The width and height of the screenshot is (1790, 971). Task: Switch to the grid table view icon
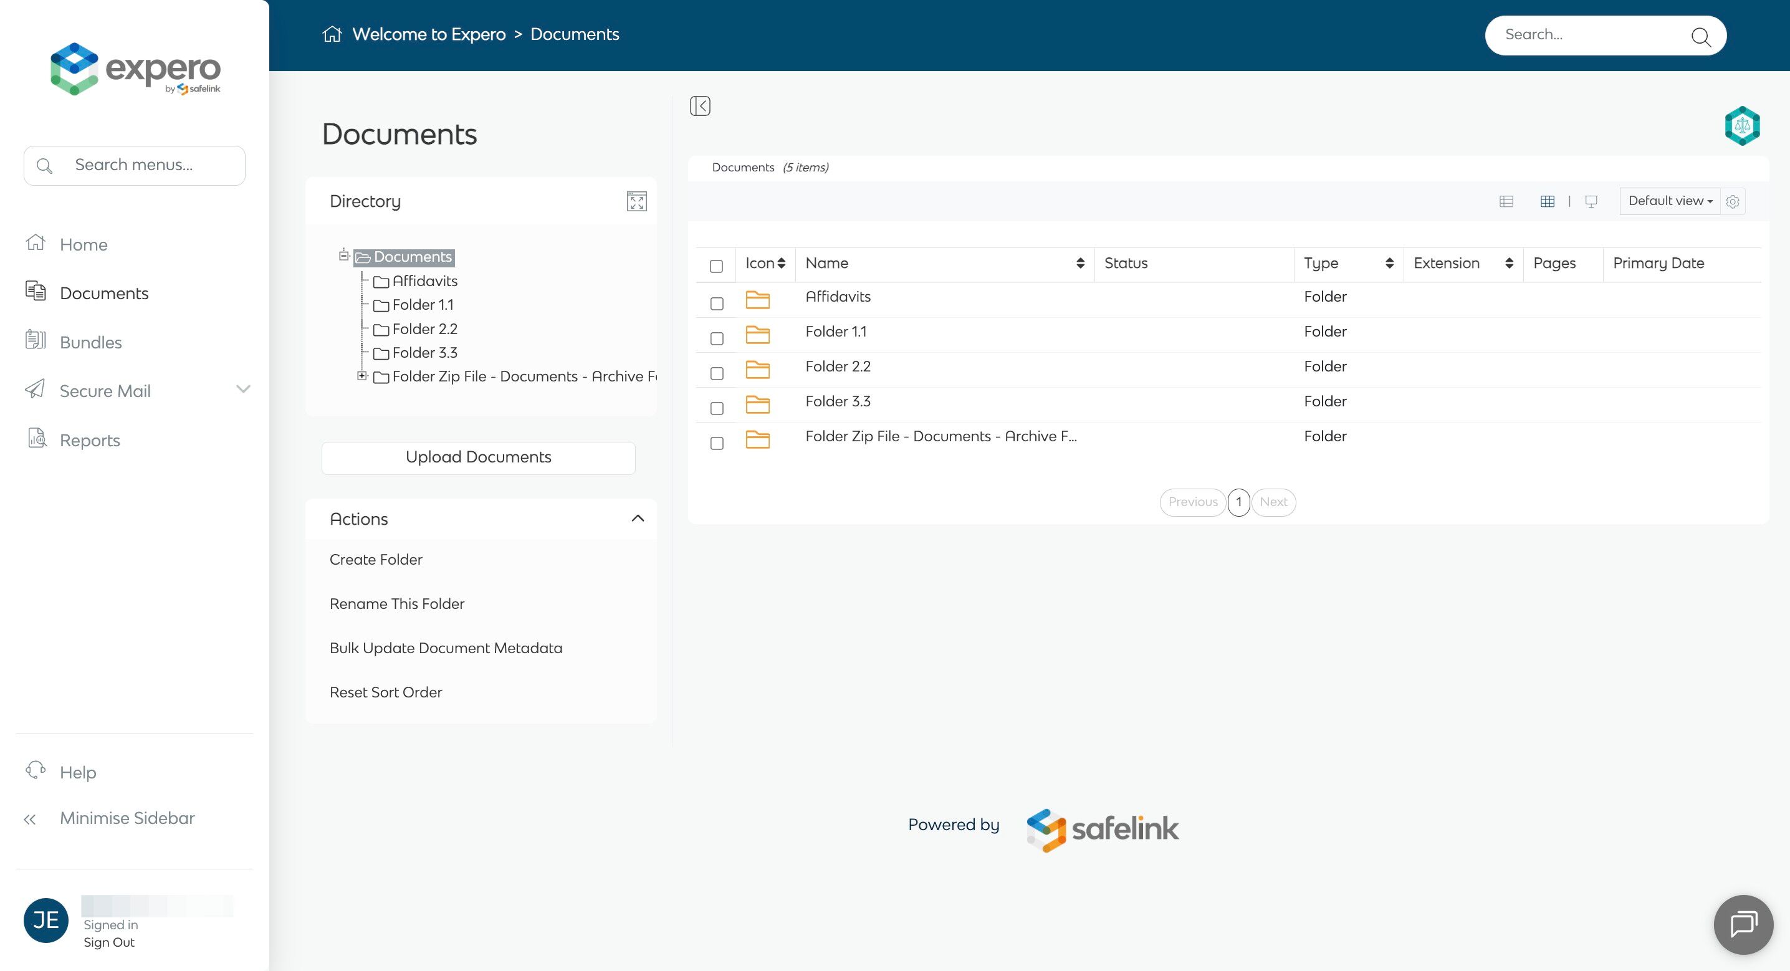1548,201
